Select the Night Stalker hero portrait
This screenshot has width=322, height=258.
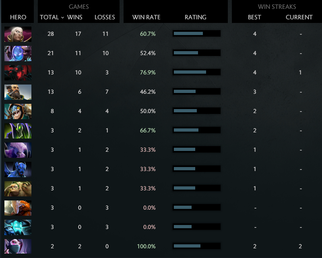(x=18, y=169)
